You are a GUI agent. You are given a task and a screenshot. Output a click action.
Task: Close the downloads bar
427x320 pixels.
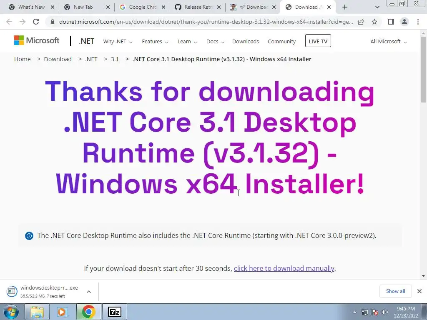[419, 291]
